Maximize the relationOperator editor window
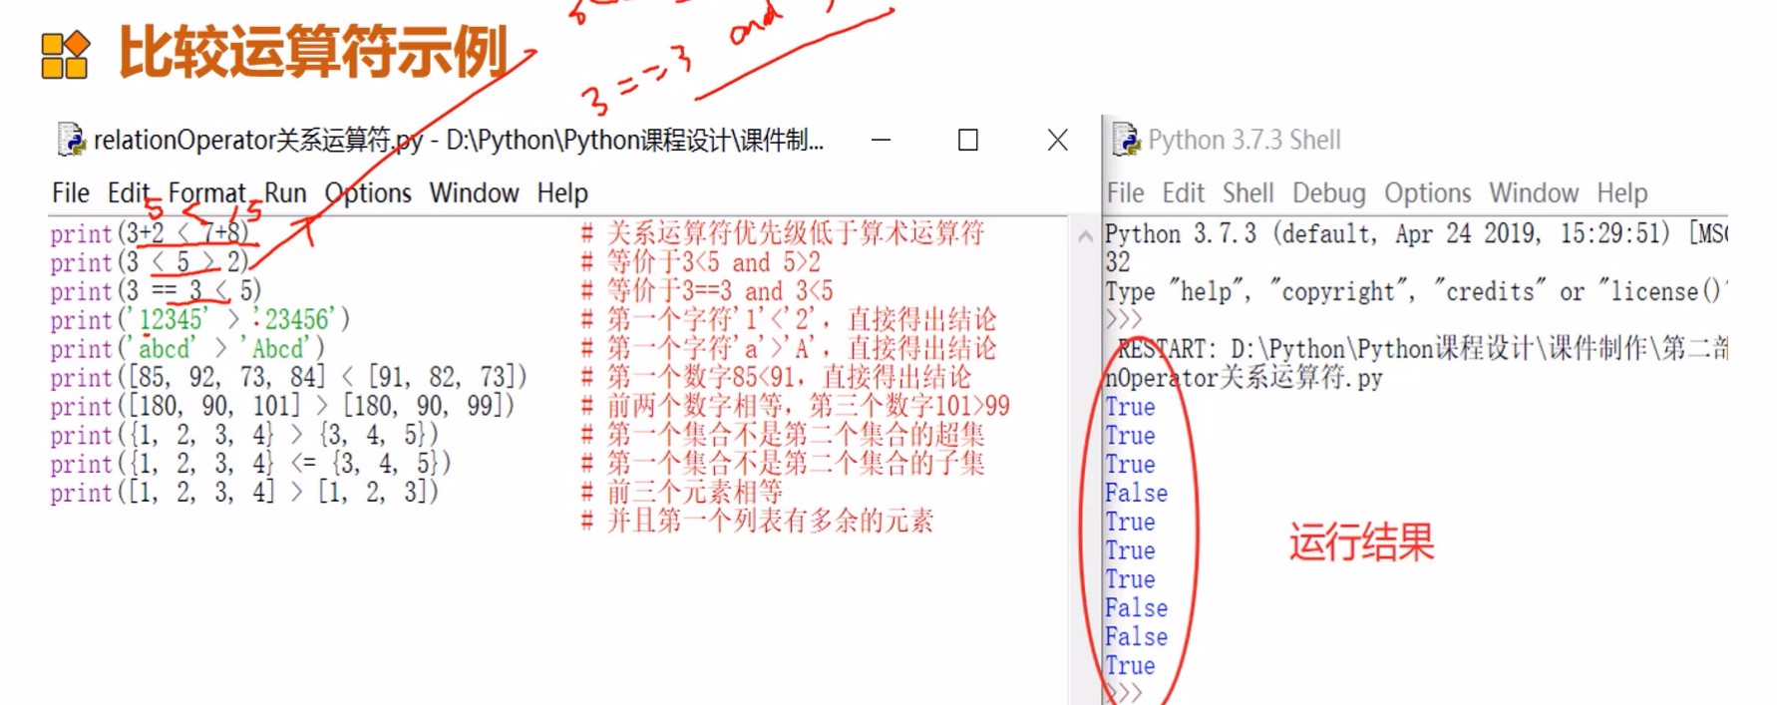Image resolution: width=1777 pixels, height=705 pixels. 967,140
